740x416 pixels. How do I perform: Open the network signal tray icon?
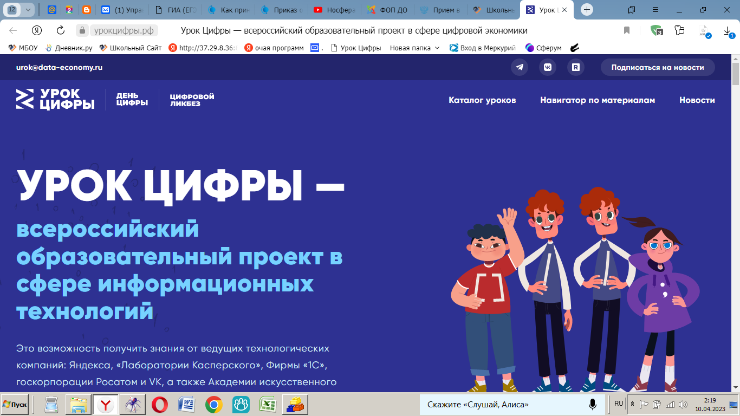pyautogui.click(x=670, y=405)
